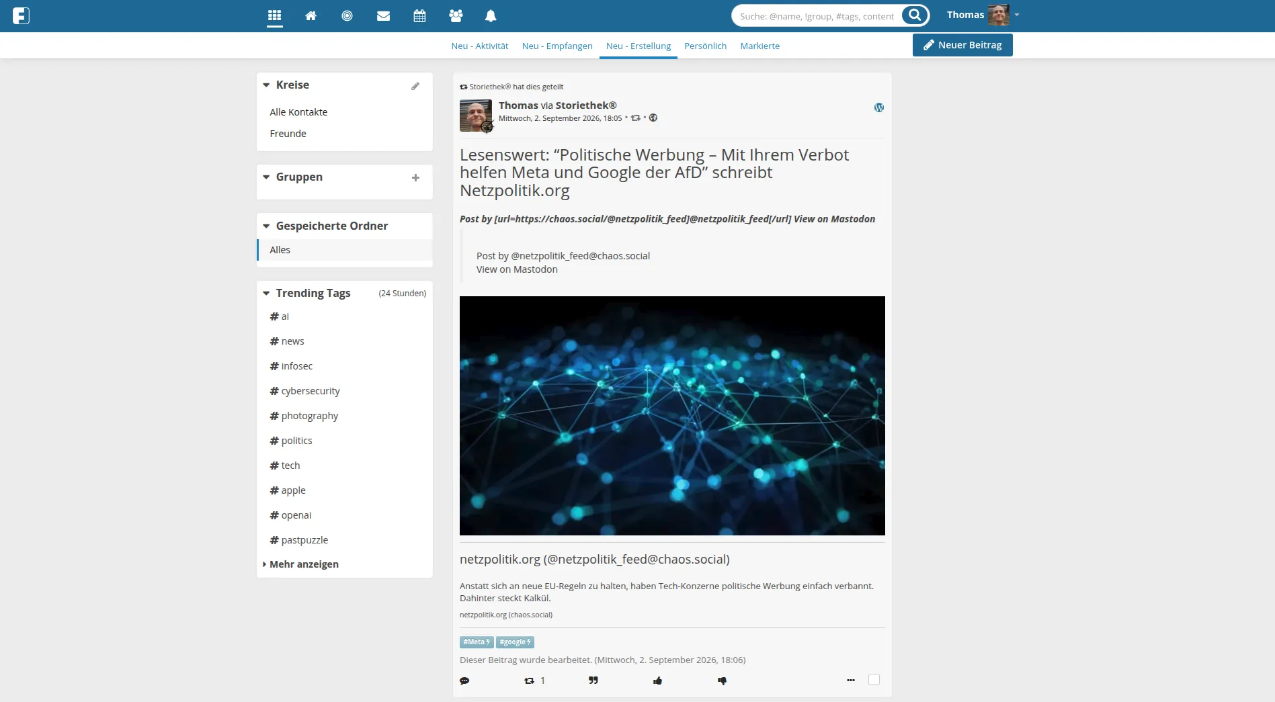1275x702 pixels.
Task: Reshare the post with repeat icon
Action: coord(530,681)
